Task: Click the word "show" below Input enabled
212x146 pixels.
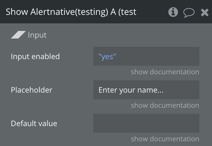Action: coord(139,72)
